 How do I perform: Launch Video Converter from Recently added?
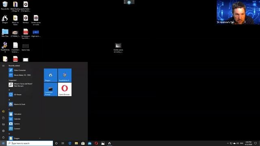coord(19,70)
